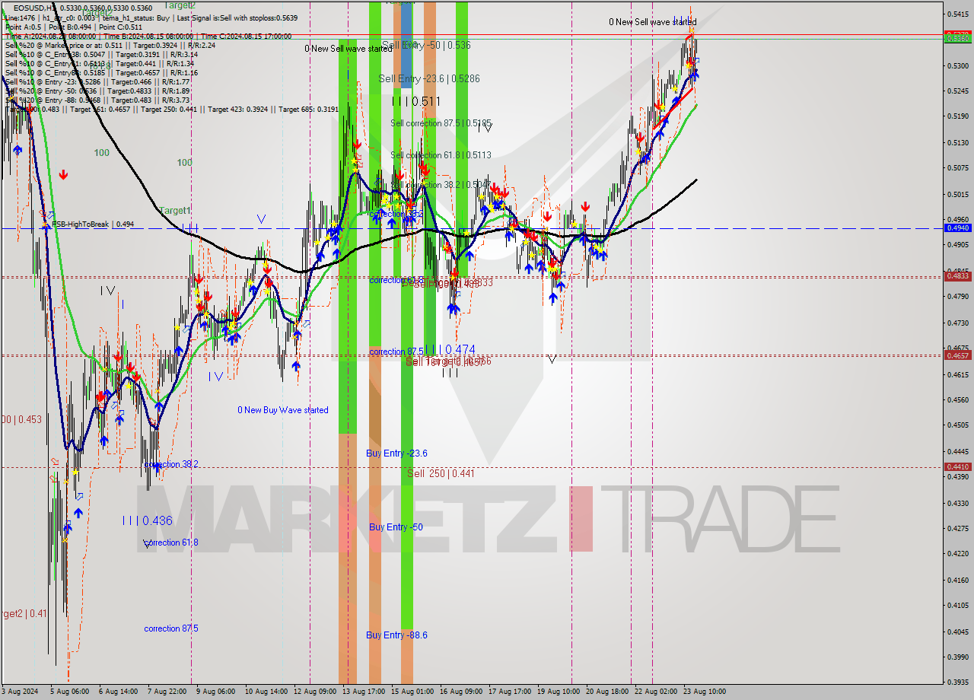Click the 0.5300 price axis value
The height and width of the screenshot is (700, 974).
coord(957,66)
